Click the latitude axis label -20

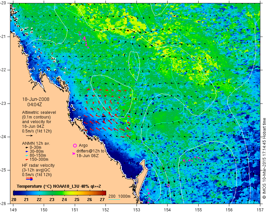(x=3, y=3)
